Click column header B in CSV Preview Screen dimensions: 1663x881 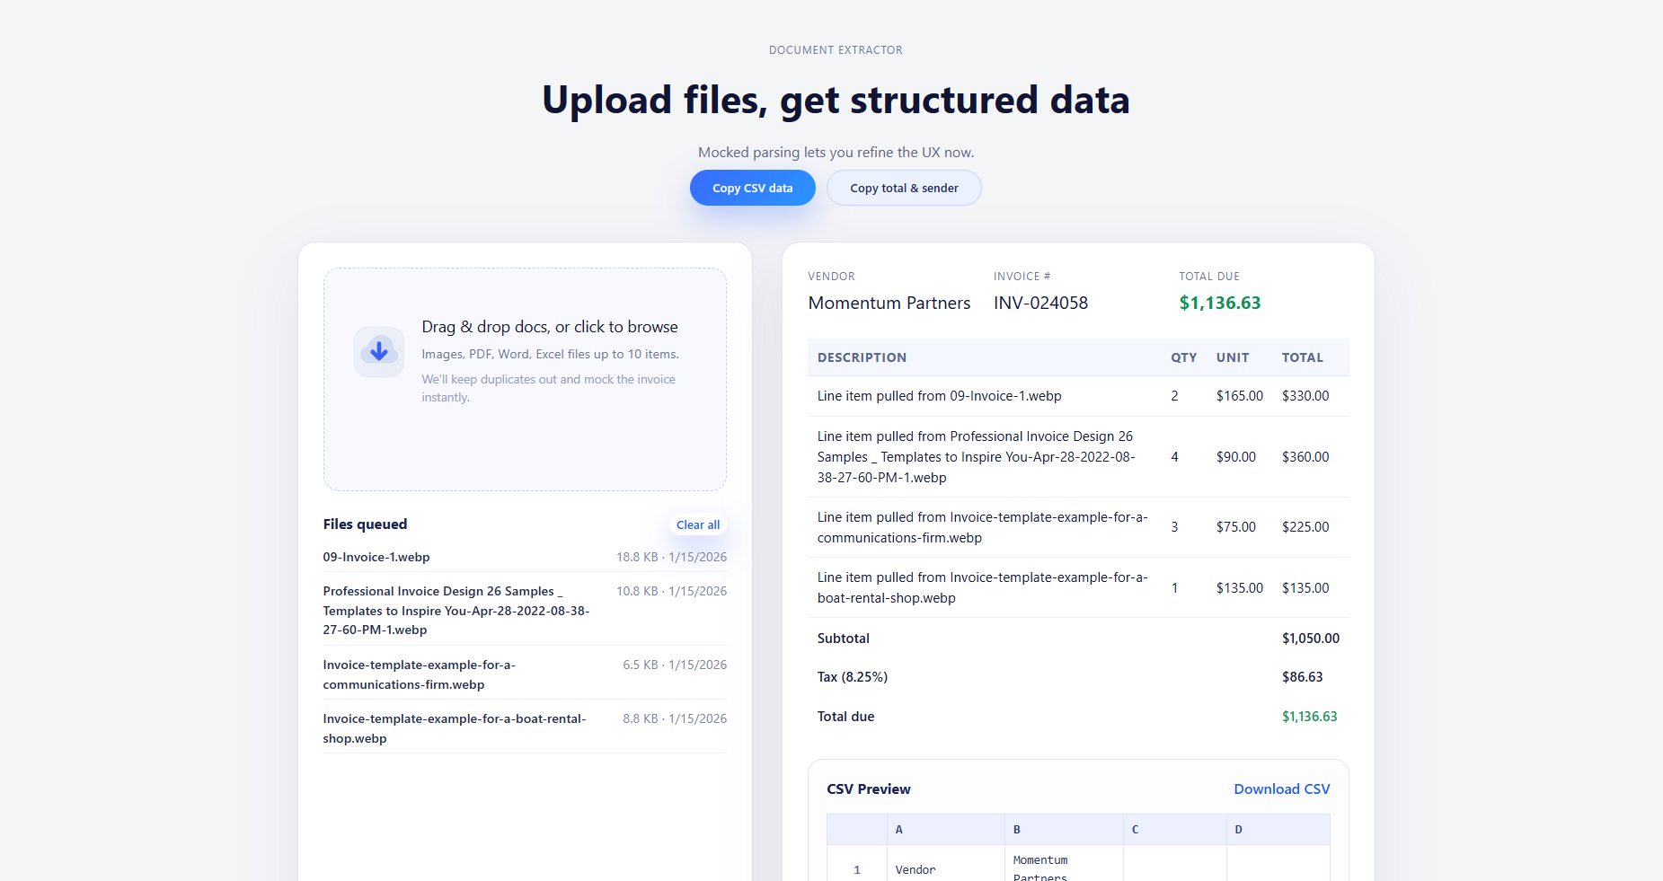pos(1016,829)
